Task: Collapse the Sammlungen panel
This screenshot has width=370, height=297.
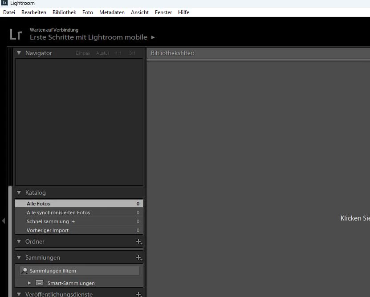Action: pyautogui.click(x=19, y=257)
